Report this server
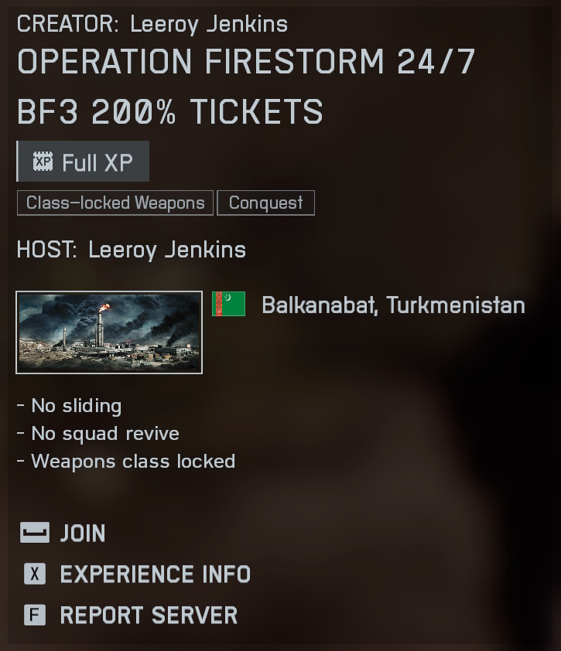561x651 pixels. (149, 615)
